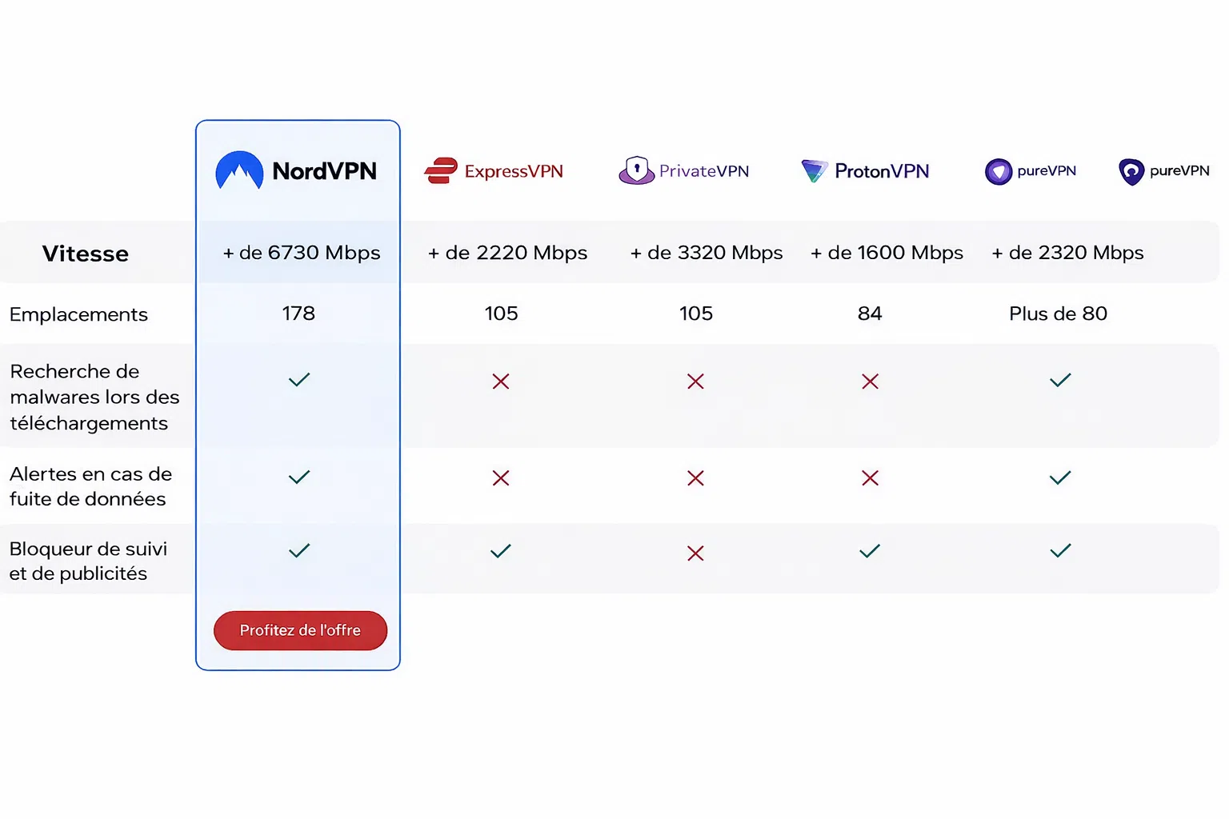
Task: Click the first pureVPN circular logo
Action: click(998, 171)
